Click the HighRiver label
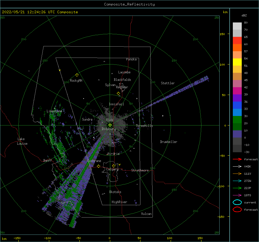The width and height of the screenshot is (259, 242). pos(119,202)
